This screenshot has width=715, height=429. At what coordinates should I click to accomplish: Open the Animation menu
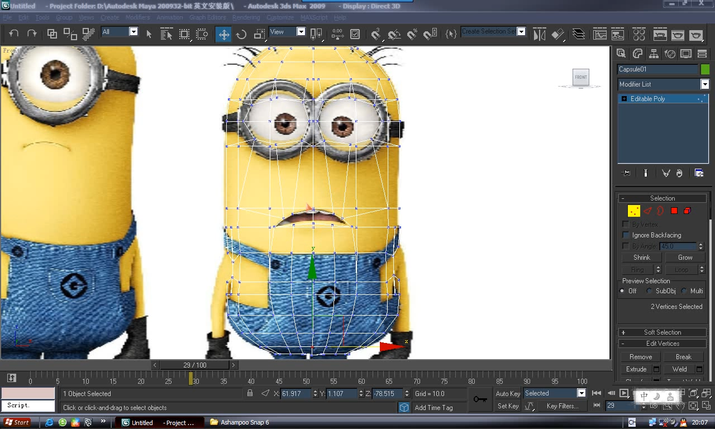tap(169, 17)
